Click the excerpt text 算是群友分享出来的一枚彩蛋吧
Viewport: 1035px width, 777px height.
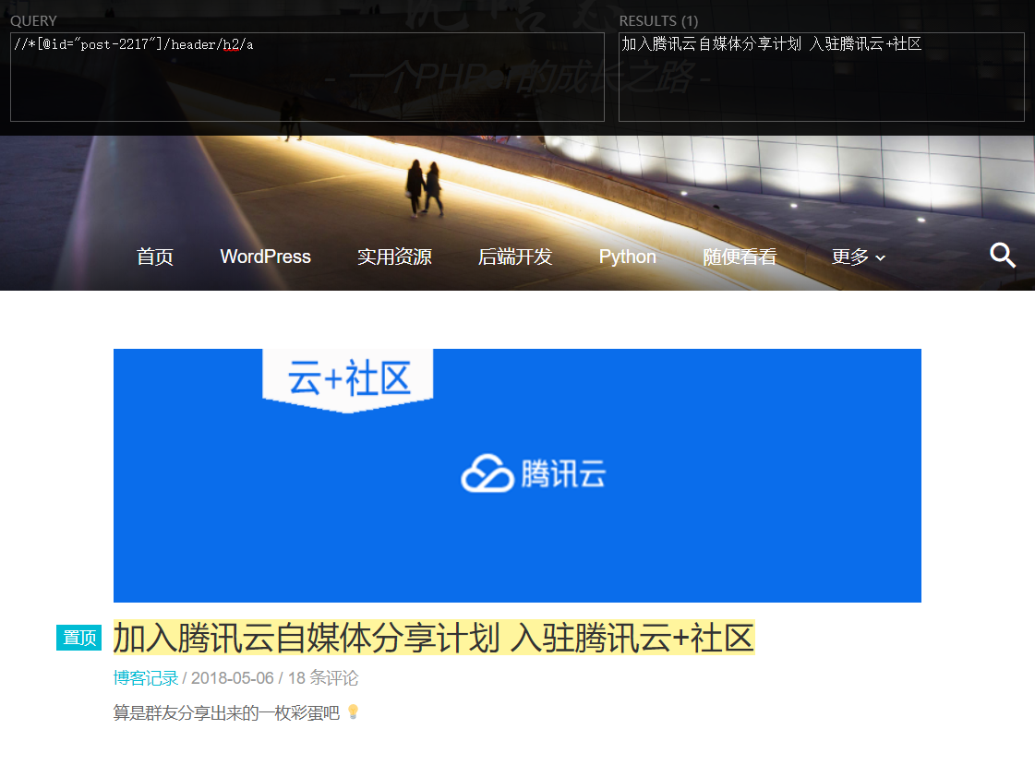(226, 713)
